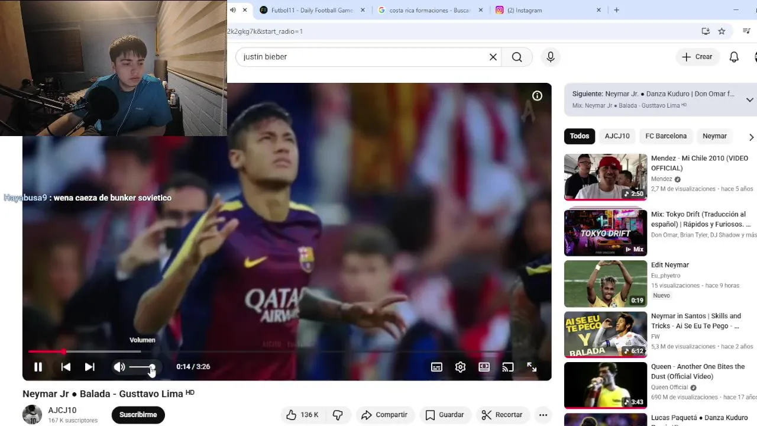Screen dimensions: 757x426
Task: Pause the Neymar video
Action: point(38,367)
